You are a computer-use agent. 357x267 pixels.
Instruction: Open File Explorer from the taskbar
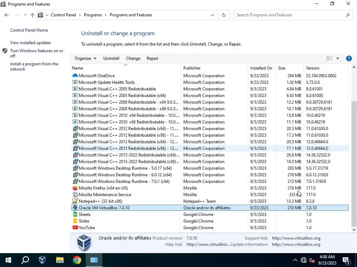[60, 260]
